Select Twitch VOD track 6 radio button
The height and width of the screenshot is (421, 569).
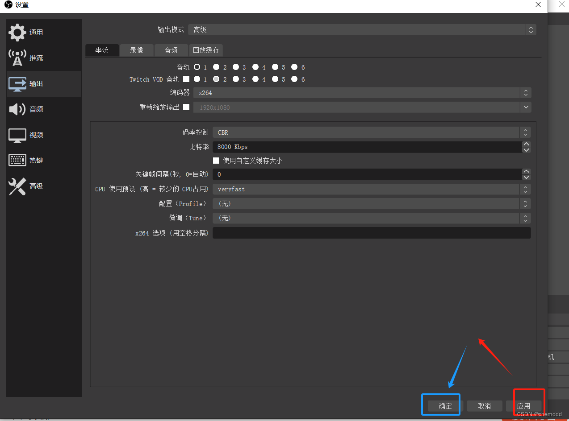pyautogui.click(x=294, y=79)
